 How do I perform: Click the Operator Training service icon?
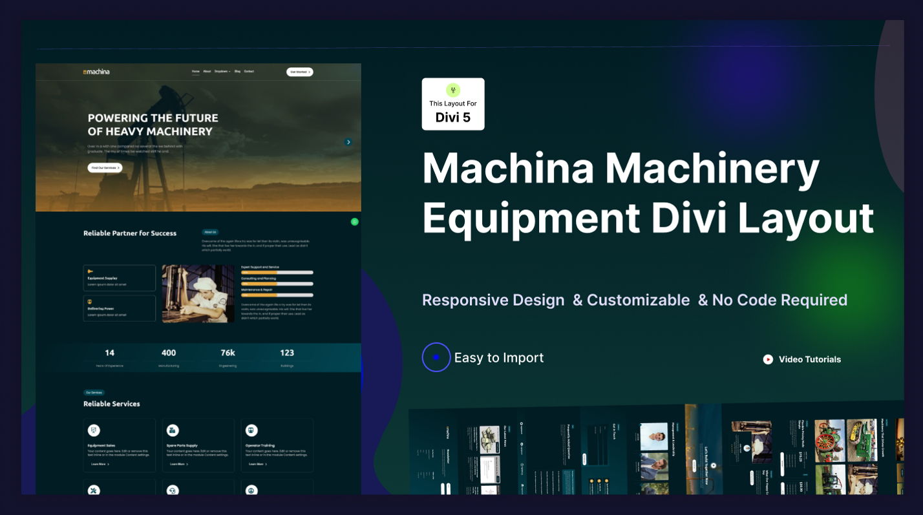251,430
